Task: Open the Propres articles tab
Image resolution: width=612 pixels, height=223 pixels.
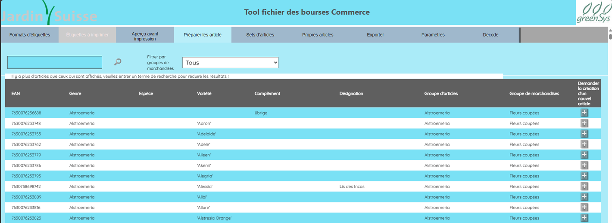Action: coord(318,35)
